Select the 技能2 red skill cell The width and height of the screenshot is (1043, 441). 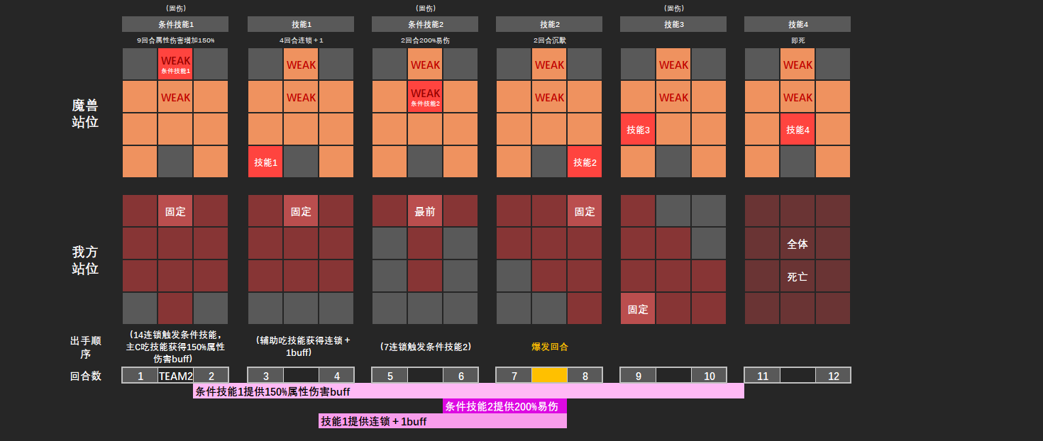[584, 162]
